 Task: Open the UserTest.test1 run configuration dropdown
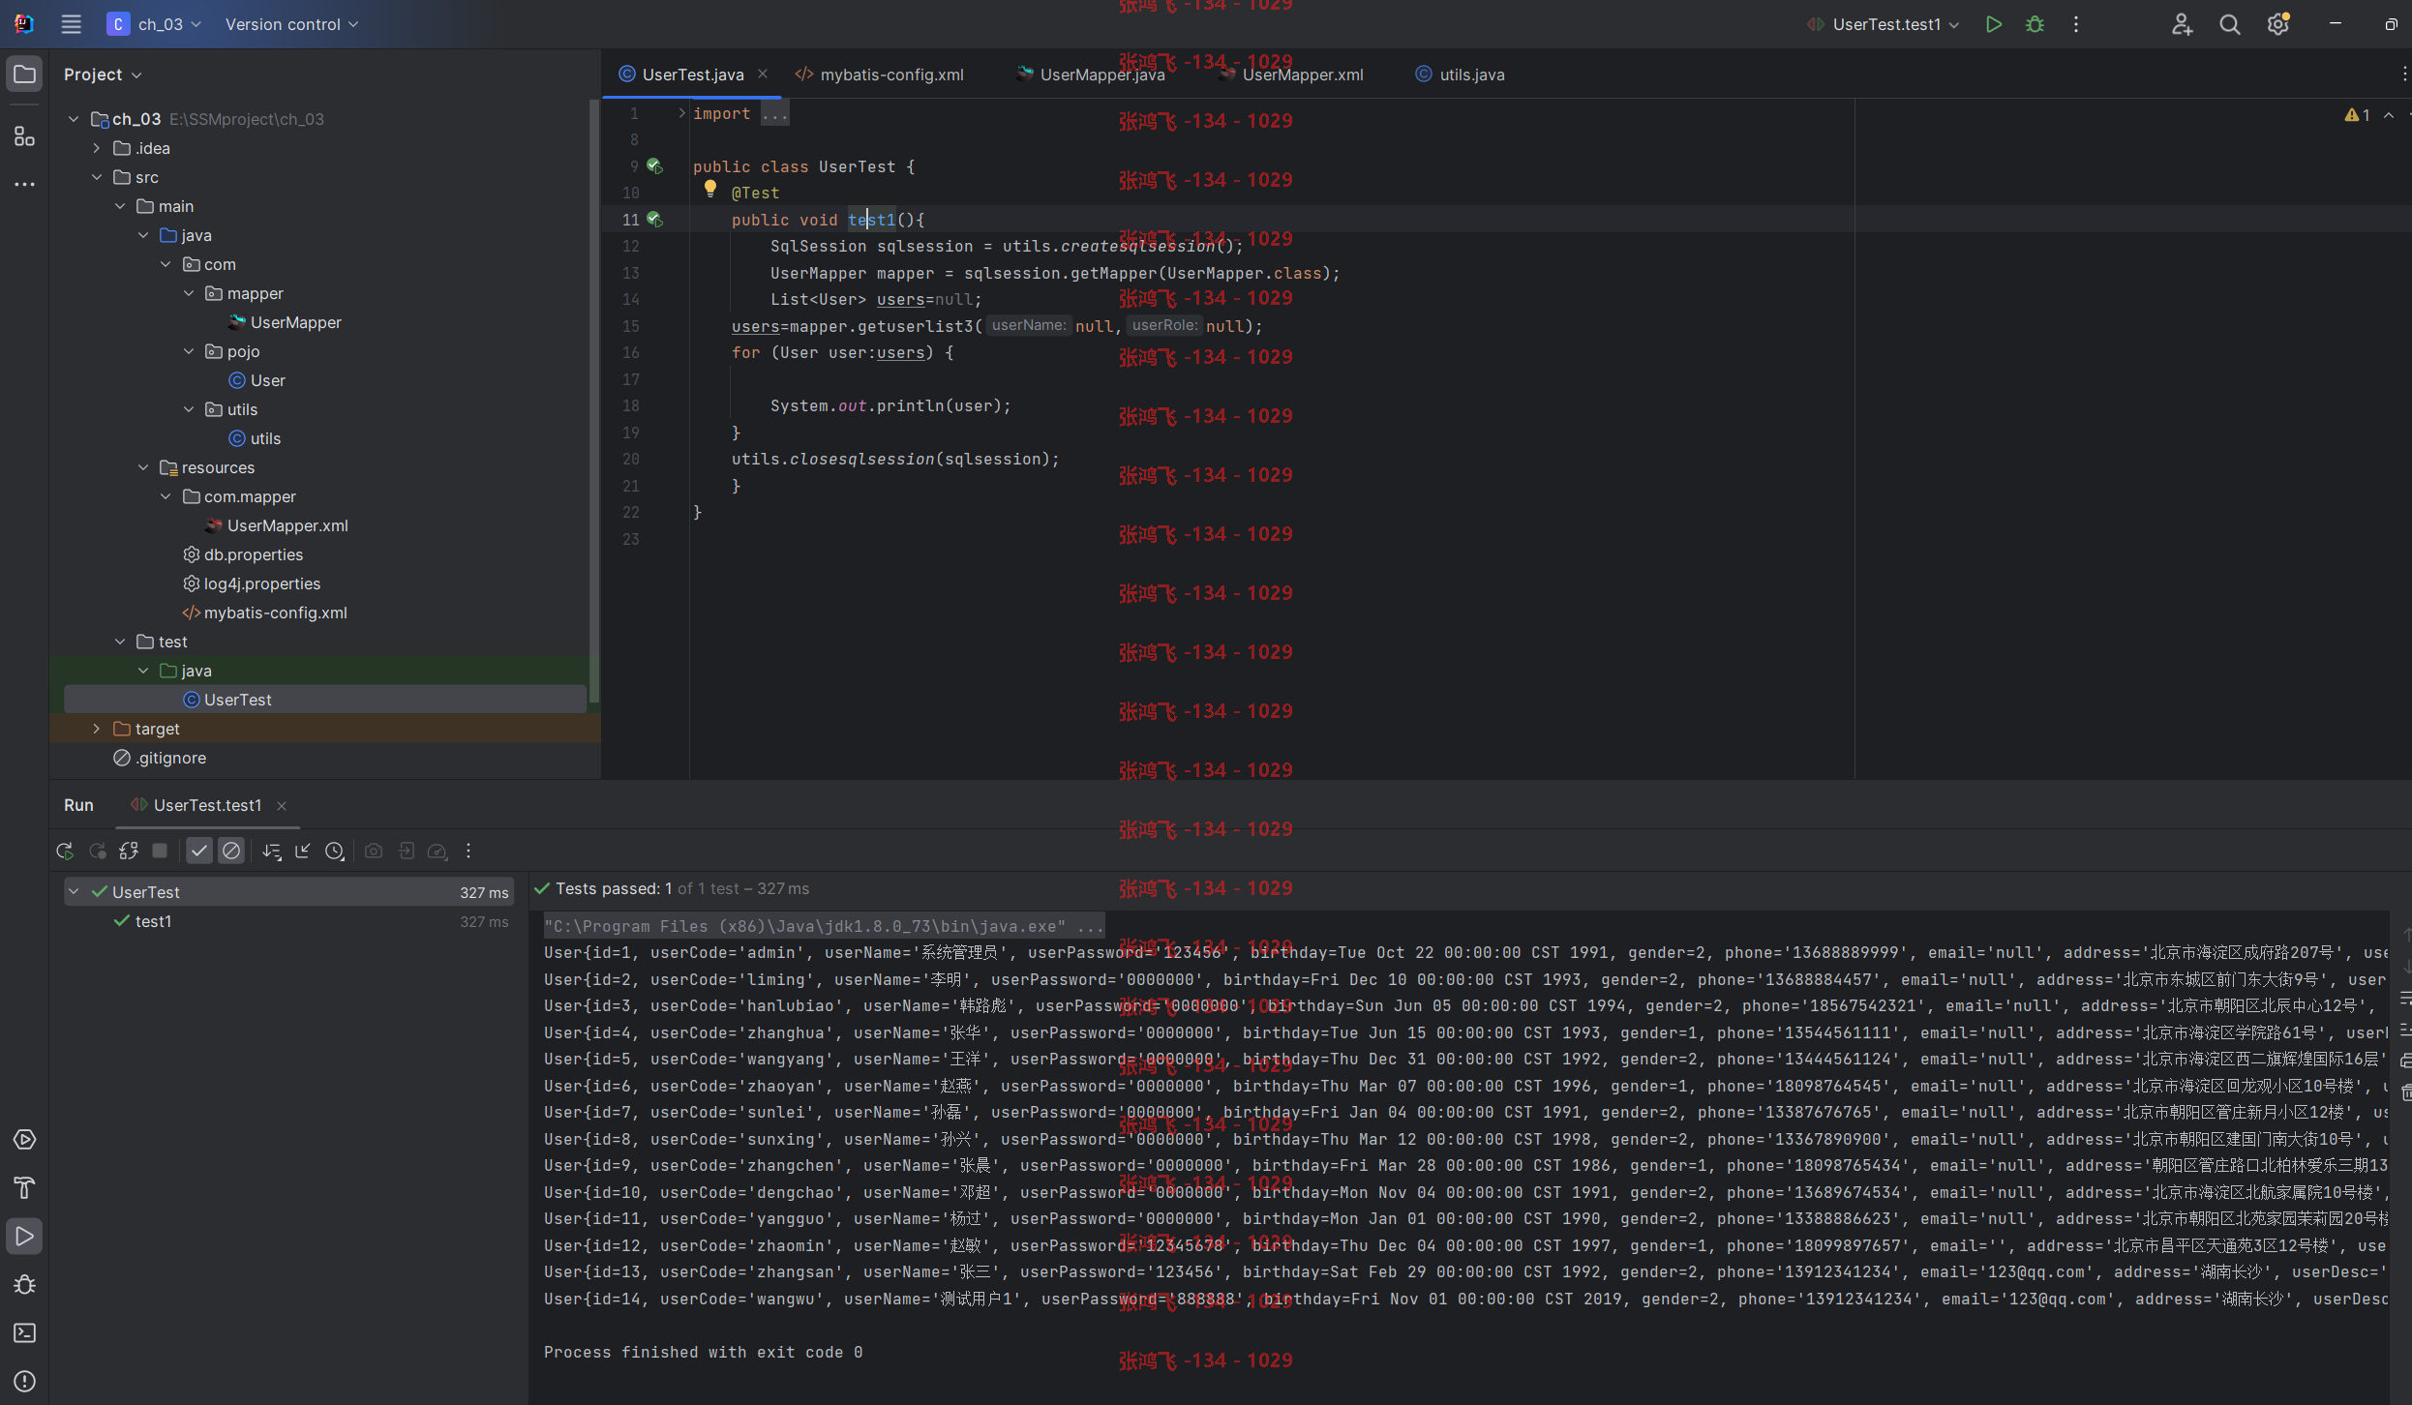click(1884, 24)
